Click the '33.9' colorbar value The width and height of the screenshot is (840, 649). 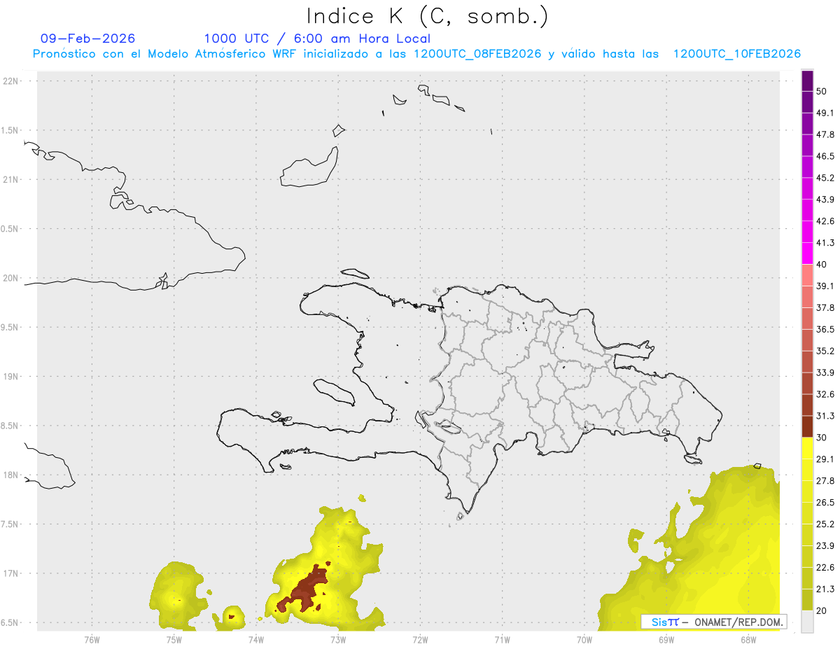point(825,372)
